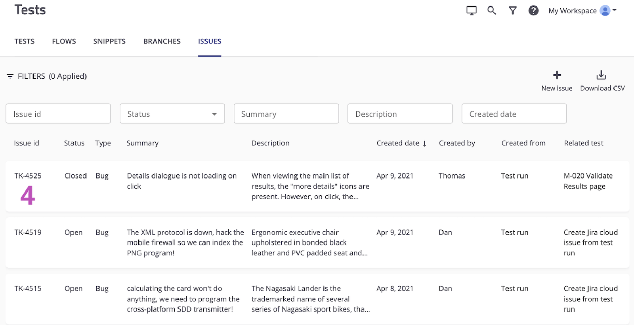Image resolution: width=634 pixels, height=325 pixels.
Task: Focus the Issue id filter field
Action: (x=58, y=114)
